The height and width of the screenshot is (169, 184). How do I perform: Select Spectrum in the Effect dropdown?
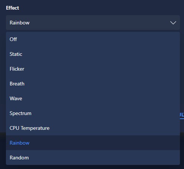point(93,113)
